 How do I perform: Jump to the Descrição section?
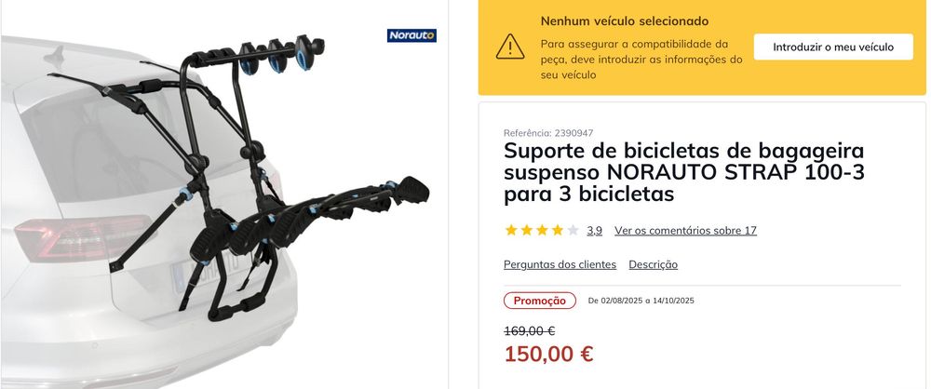click(x=654, y=264)
